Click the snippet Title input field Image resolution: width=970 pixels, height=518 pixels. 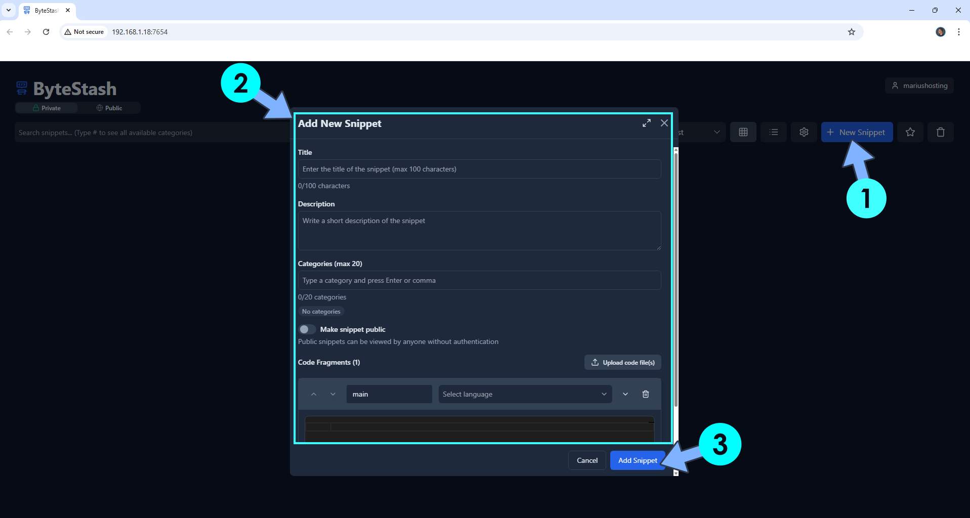(479, 169)
